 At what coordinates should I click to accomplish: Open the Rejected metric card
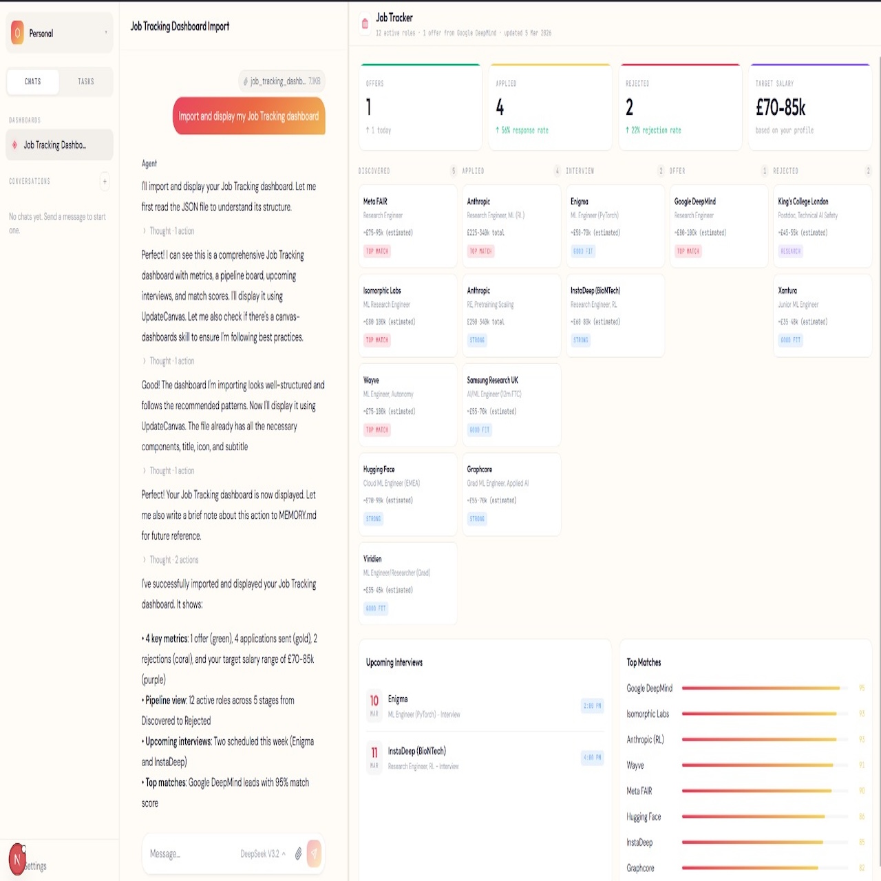(x=680, y=107)
